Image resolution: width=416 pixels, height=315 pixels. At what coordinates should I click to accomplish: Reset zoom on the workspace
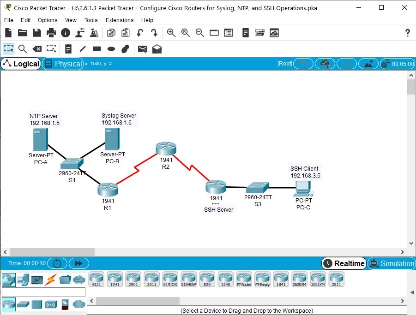(x=186, y=33)
